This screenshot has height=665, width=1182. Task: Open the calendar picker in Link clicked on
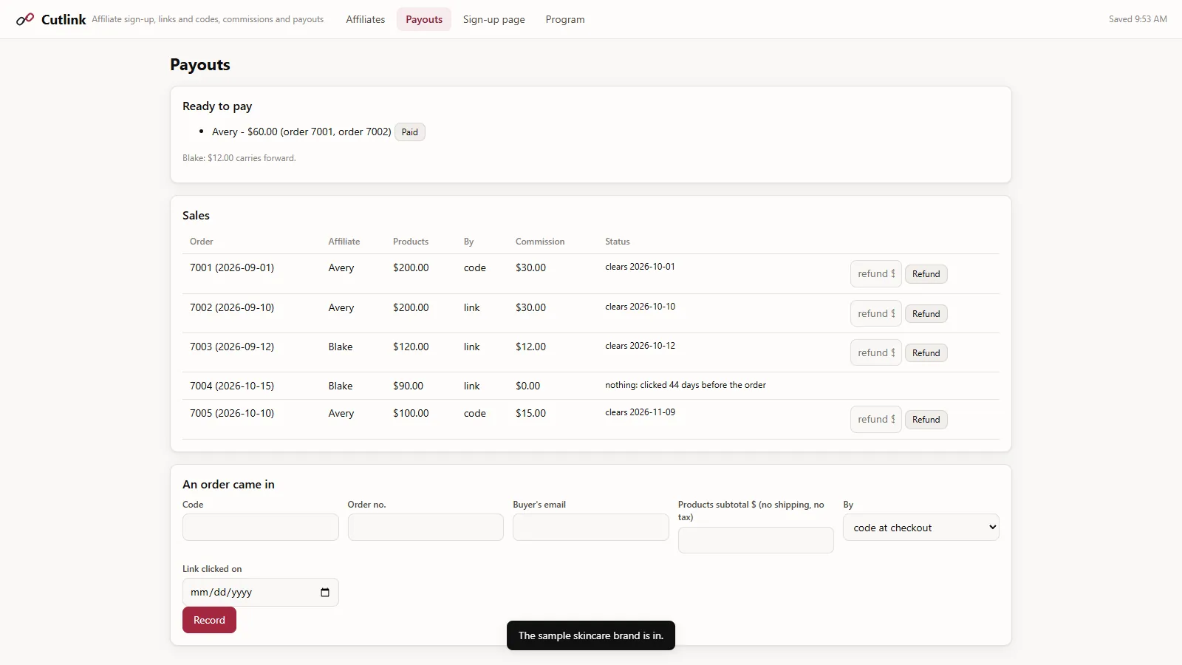(x=325, y=593)
